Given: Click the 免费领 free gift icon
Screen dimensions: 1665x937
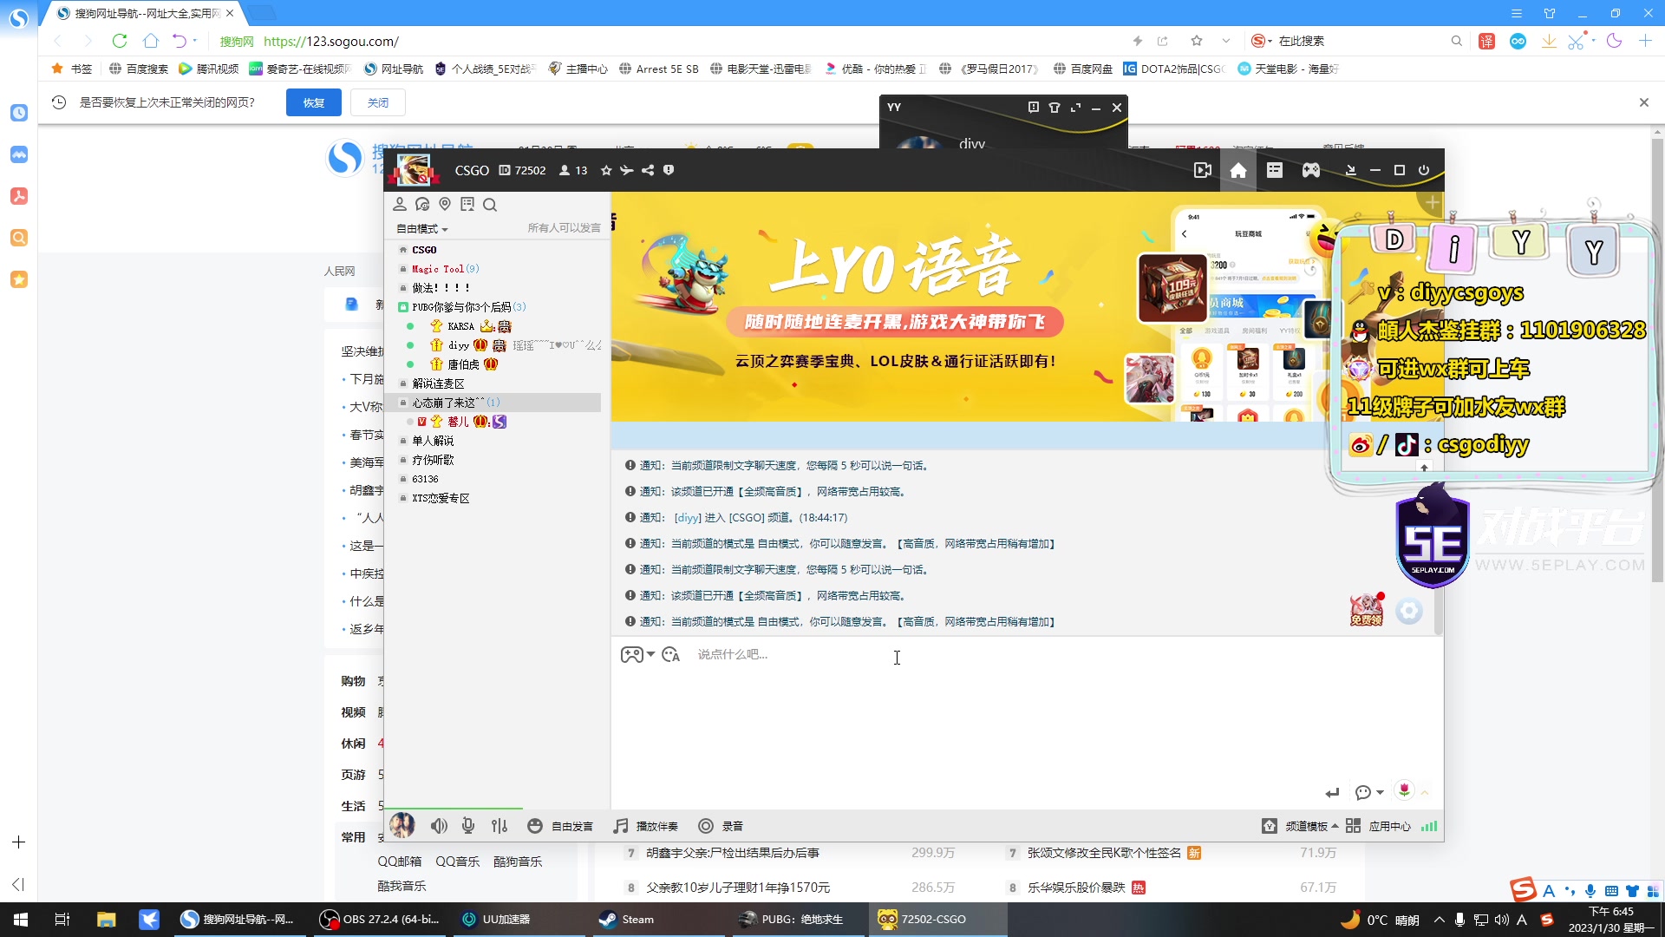Looking at the screenshot, I should pos(1366,610).
